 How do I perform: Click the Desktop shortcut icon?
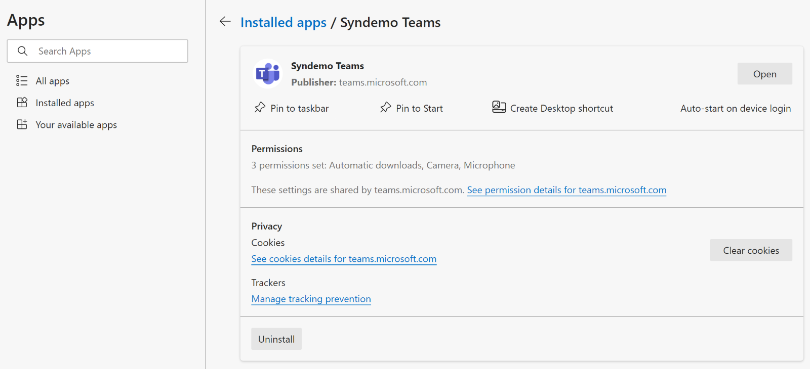click(499, 107)
